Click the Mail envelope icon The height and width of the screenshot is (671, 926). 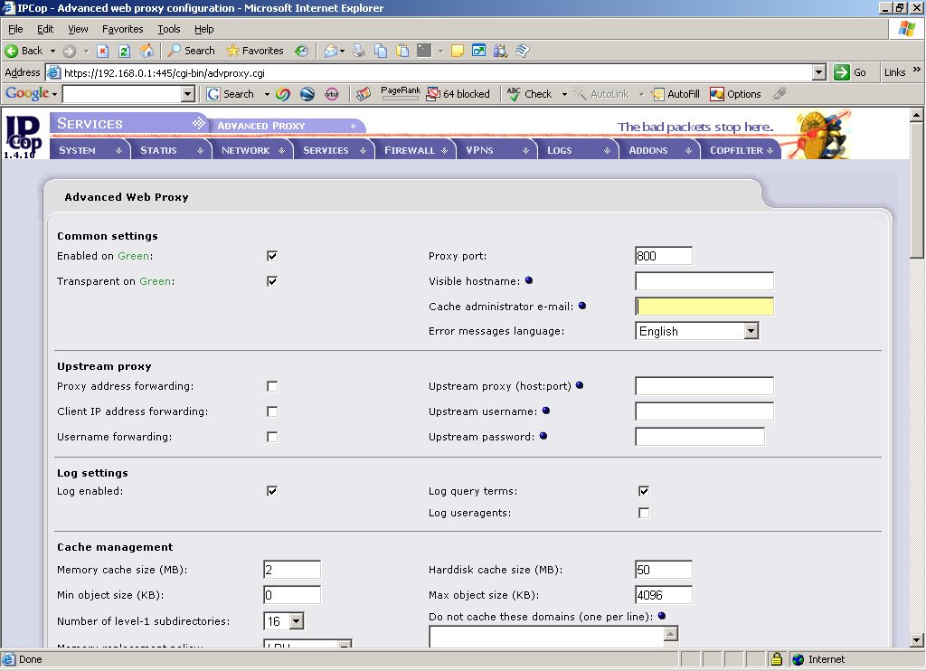point(331,51)
